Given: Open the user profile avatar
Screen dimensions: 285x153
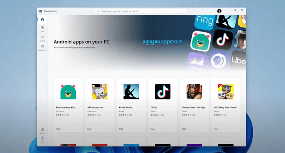Looking at the screenshot, I should [219, 11].
